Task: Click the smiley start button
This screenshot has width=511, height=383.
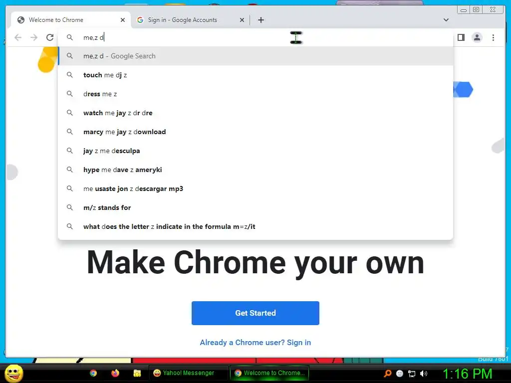Action: 13,373
